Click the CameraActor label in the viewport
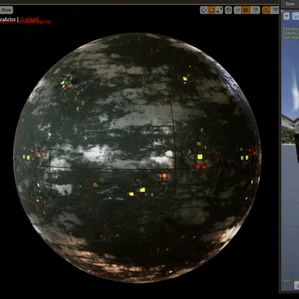This screenshot has width=299, height=299. 8,19
